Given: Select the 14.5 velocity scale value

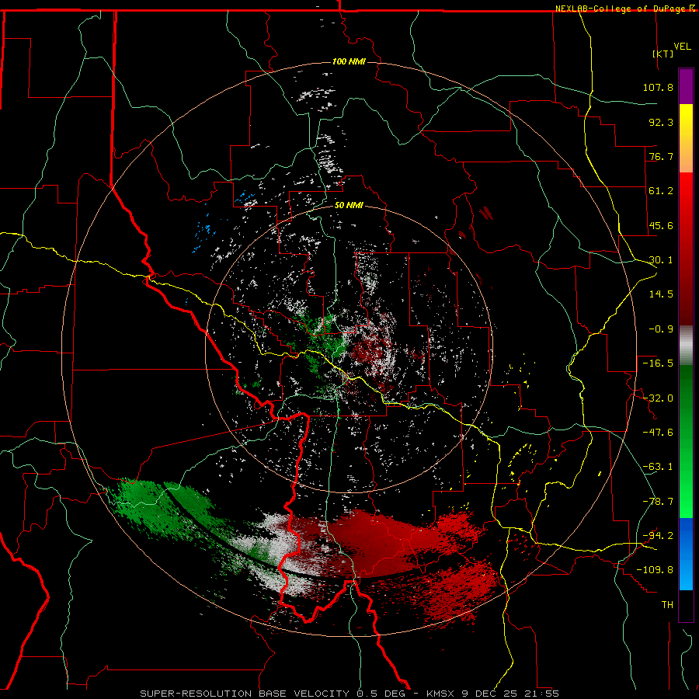Looking at the screenshot, I should point(661,294).
